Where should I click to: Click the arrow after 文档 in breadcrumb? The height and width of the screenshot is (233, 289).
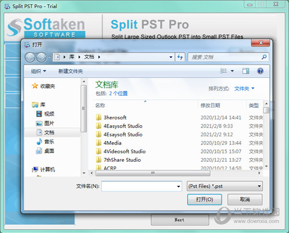[99, 57]
